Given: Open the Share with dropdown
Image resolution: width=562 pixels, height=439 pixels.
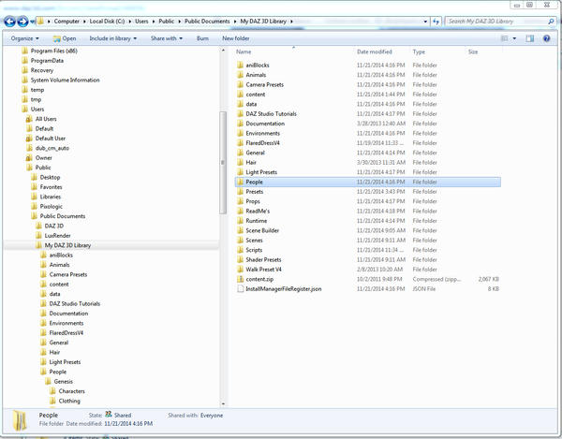Looking at the screenshot, I should pos(167,38).
